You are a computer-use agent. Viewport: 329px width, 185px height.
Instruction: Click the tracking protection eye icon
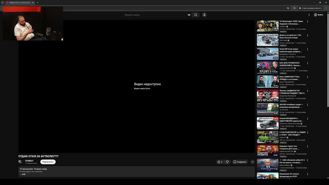pyautogui.click(x=288, y=8)
